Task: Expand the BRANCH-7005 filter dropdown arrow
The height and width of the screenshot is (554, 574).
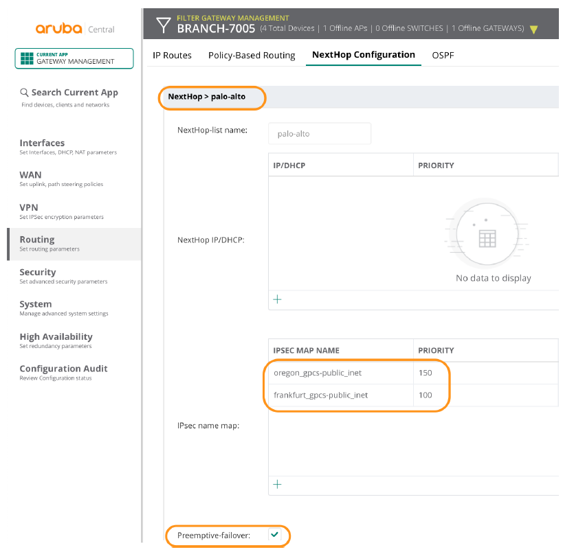Action: [x=533, y=30]
